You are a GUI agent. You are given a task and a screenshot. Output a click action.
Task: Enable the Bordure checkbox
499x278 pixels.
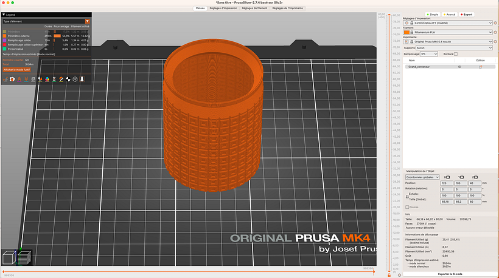pyautogui.click(x=456, y=53)
